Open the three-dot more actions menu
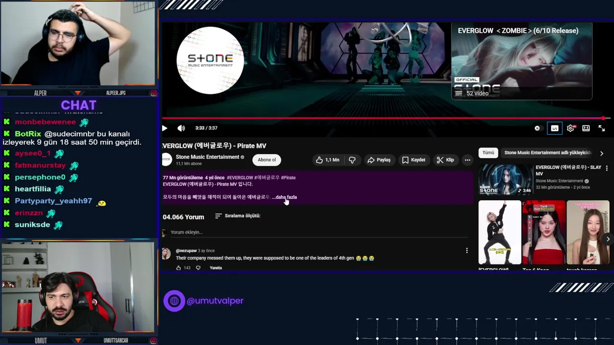This screenshot has height=345, width=614. tap(467, 160)
